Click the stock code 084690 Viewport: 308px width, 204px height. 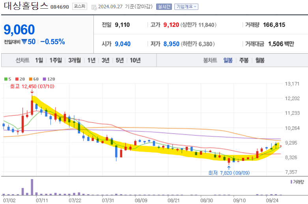[60, 7]
